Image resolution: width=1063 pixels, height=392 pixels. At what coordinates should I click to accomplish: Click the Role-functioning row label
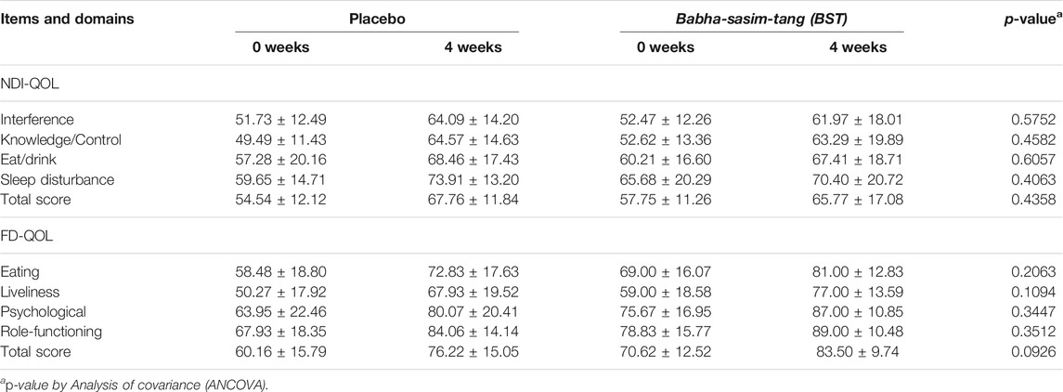pyautogui.click(x=51, y=332)
